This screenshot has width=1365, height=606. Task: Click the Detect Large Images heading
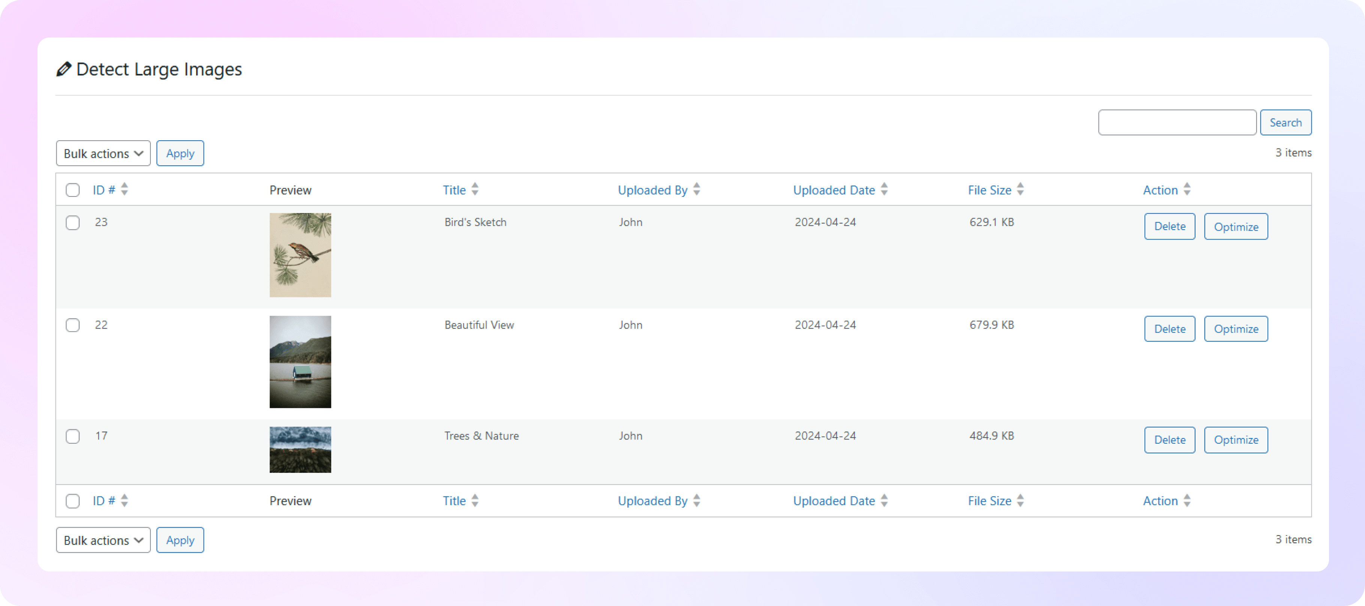pos(159,69)
